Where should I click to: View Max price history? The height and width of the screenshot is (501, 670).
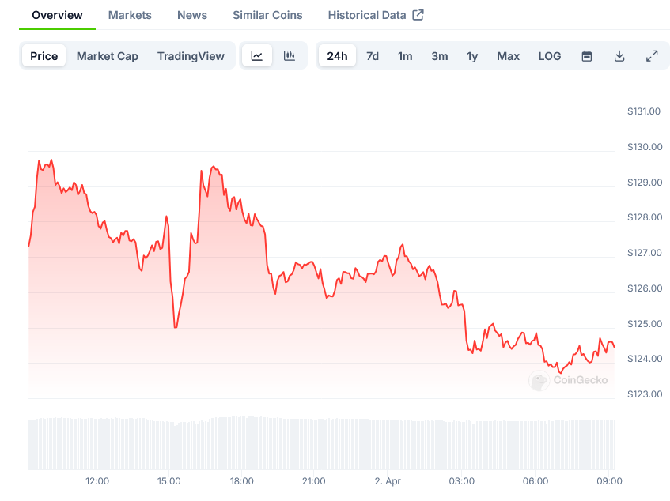[508, 55]
